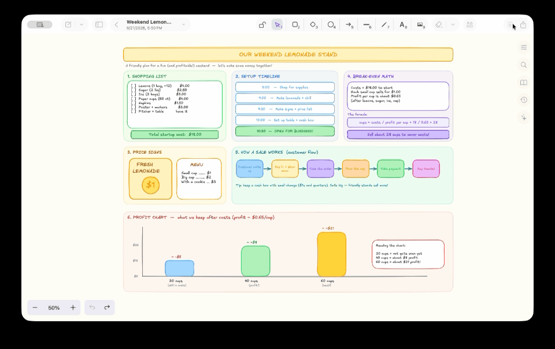This screenshot has height=349, width=555.
Task: Click the '9:00 — Make lemonade + chill' box
Action: click(285, 98)
